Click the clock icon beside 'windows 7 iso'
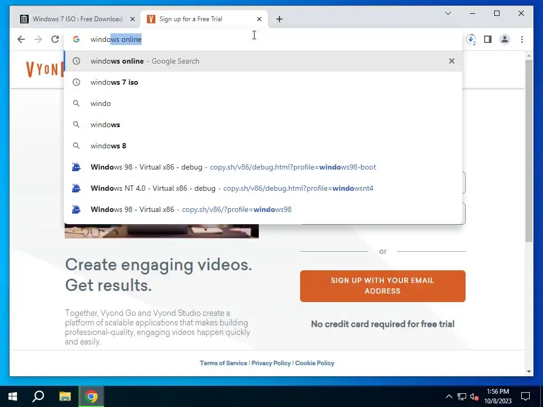 pyautogui.click(x=76, y=82)
